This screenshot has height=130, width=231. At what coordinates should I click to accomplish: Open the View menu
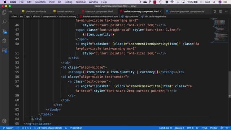[x=52, y=2]
